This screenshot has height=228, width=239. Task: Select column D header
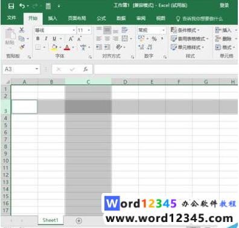[x=125, y=82]
